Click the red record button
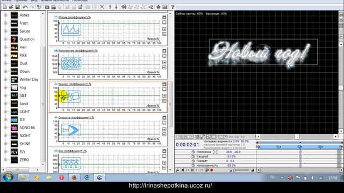The width and height of the screenshot is (344, 193). [212, 170]
